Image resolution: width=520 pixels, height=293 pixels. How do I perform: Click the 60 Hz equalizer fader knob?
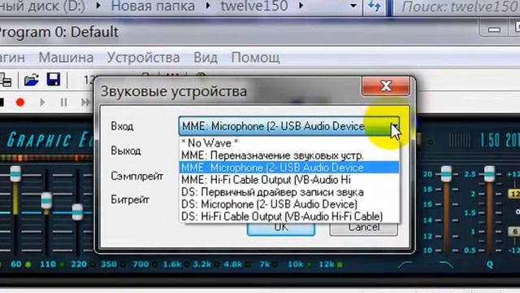pos(15,173)
